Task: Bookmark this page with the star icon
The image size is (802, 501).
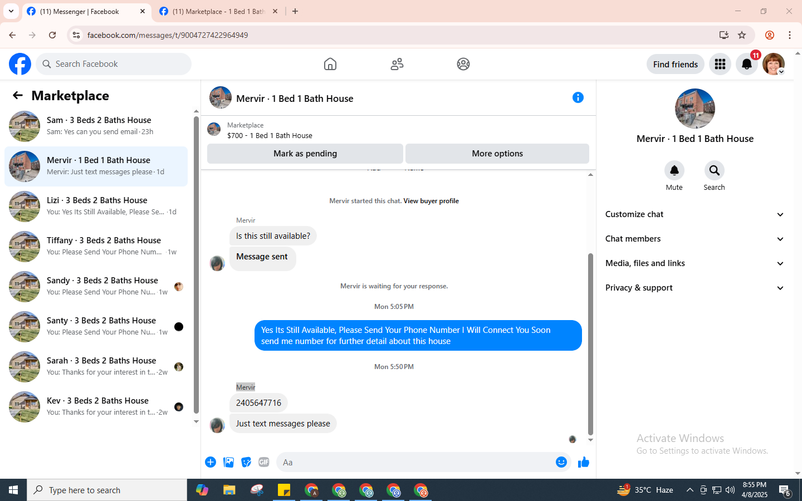Action: pos(742,35)
